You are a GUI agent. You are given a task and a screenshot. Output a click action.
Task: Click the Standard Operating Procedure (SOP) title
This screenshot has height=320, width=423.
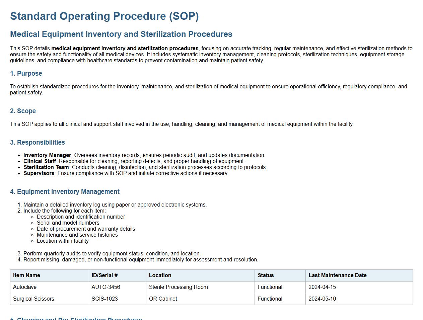click(x=104, y=16)
